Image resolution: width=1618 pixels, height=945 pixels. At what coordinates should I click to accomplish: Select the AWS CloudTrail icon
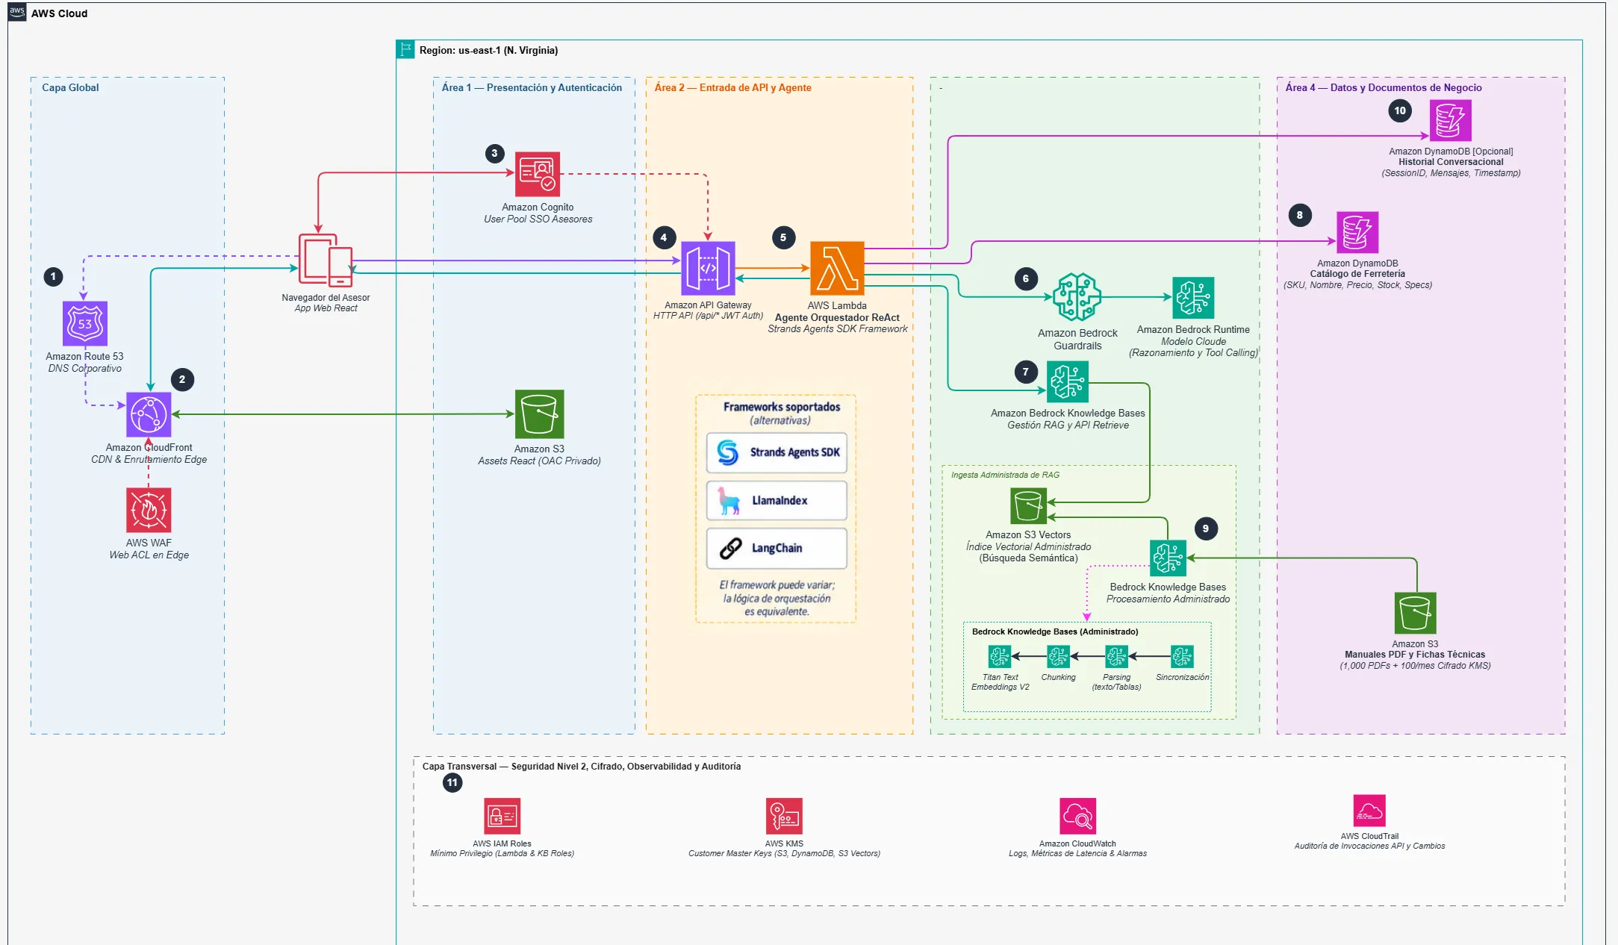point(1369,811)
